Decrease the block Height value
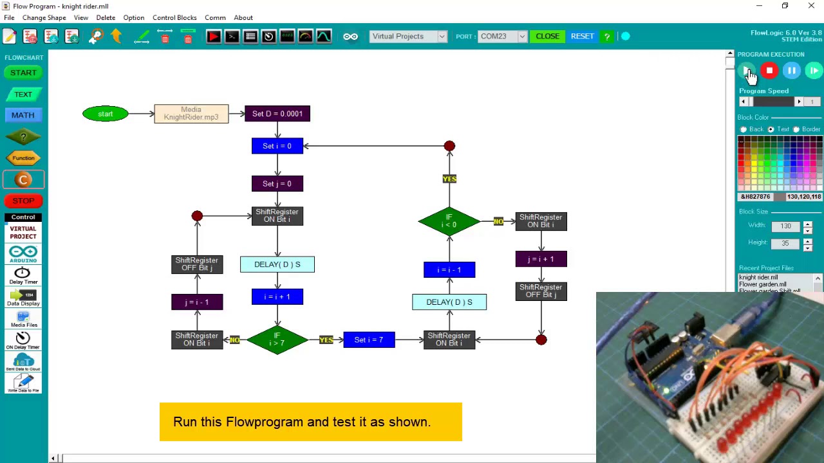Viewport: 824px width, 463px height. [808, 247]
